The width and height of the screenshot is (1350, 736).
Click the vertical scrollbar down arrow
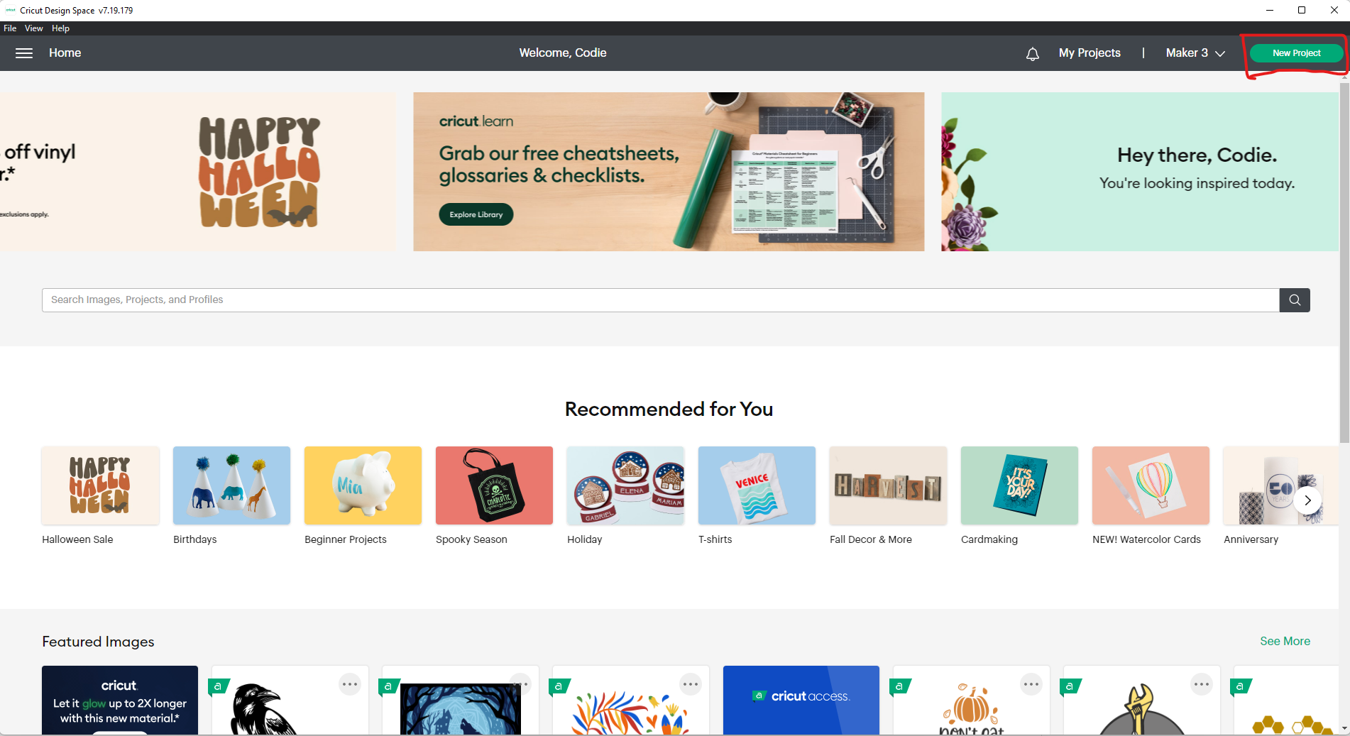[x=1344, y=728]
